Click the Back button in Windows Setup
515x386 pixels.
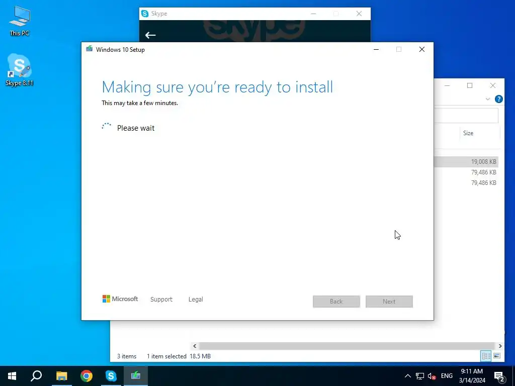pos(336,302)
